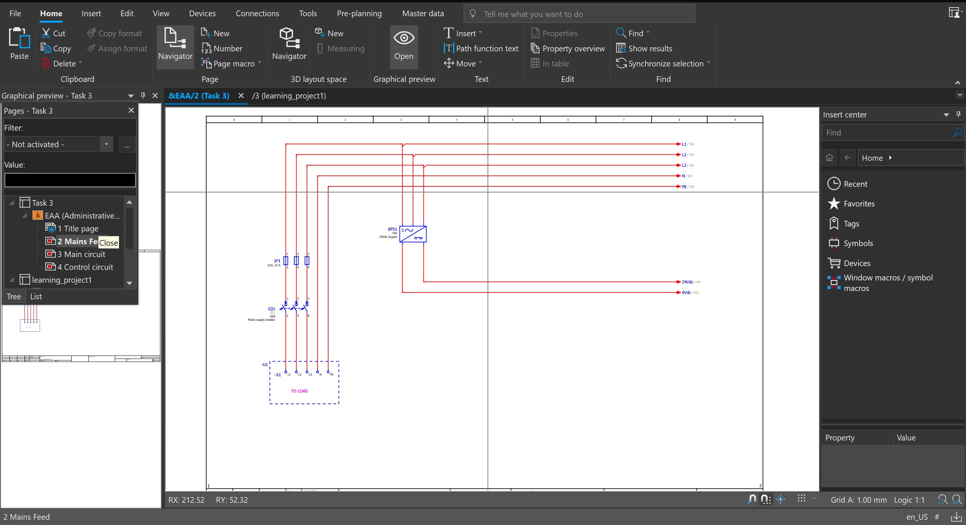Collapse the EAA (Administrative...) tree node
The width and height of the screenshot is (966, 525).
25,216
